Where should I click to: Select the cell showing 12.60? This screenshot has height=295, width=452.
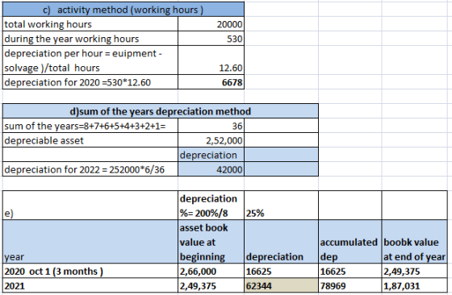pos(211,60)
